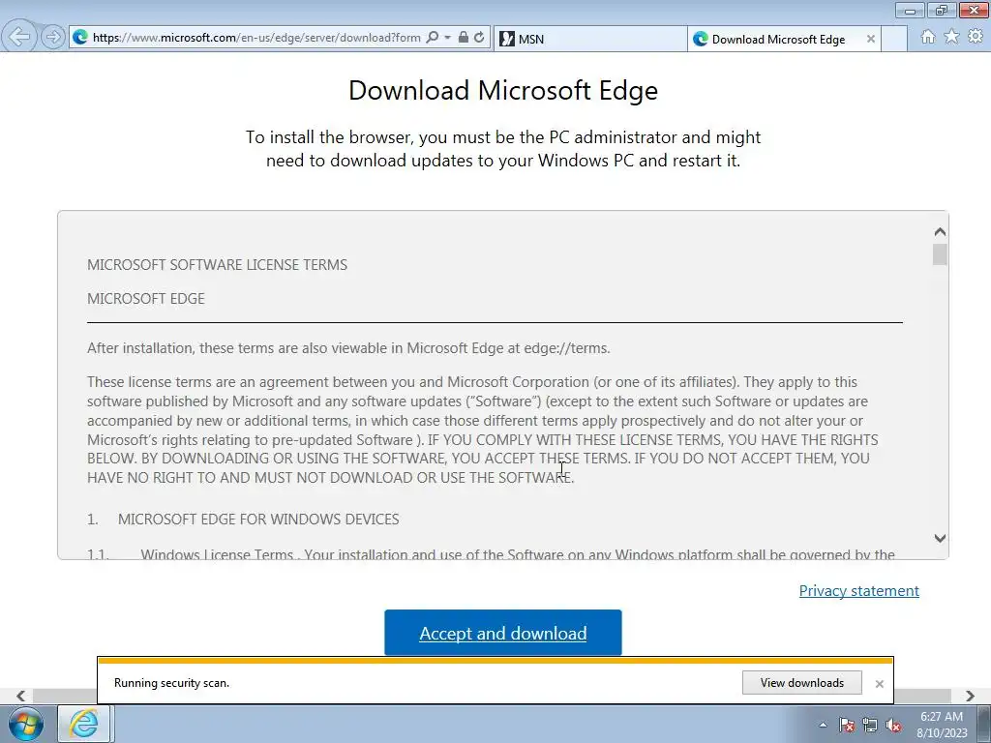Image resolution: width=991 pixels, height=743 pixels.
Task: Click the Home icon in browser toolbar
Action: pos(928,37)
